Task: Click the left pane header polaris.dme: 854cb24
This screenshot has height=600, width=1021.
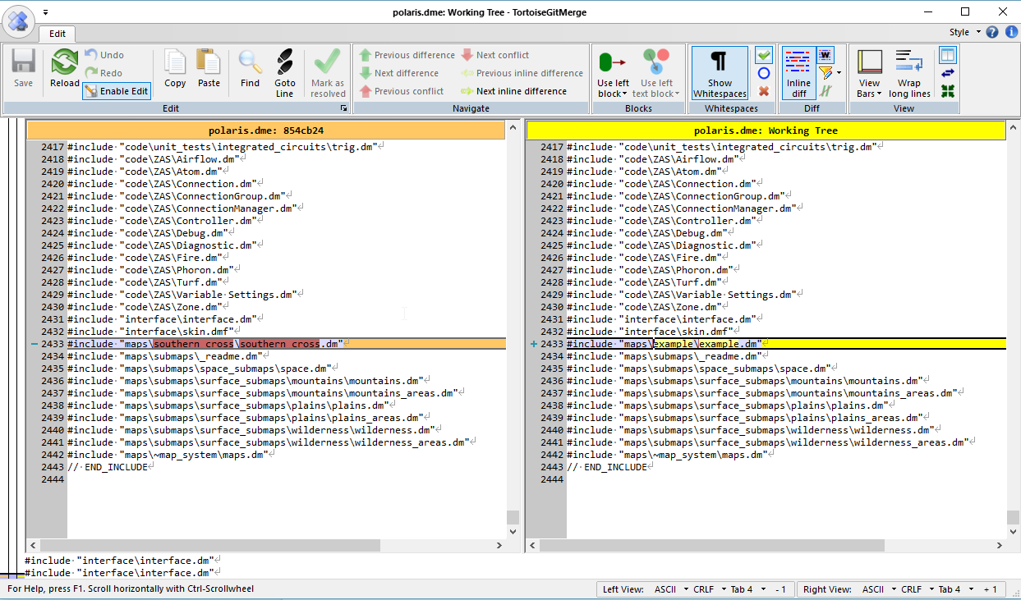Action: coord(265,131)
